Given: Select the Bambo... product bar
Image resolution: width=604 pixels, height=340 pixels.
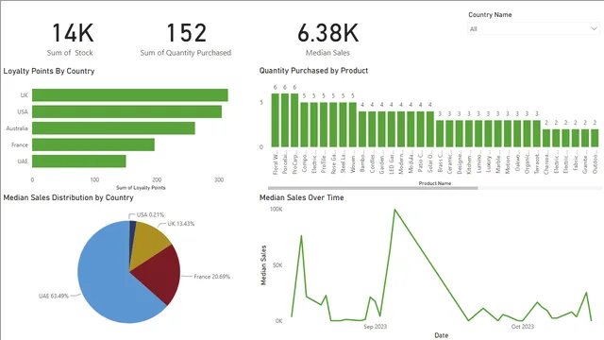Looking at the screenshot, I should tap(362, 129).
